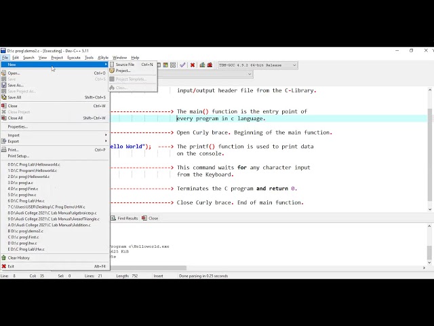434x326 pixels.
Task: Click the syntax check checkmark toolbar icon
Action: 182,65
